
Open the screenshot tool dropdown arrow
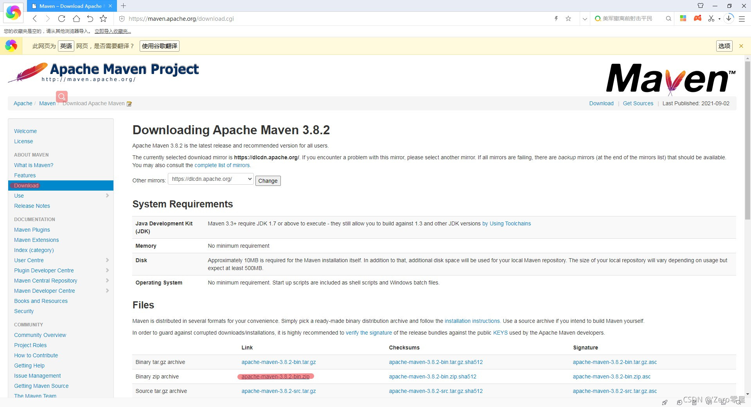click(719, 19)
